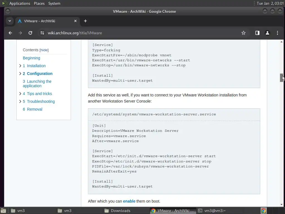The height and width of the screenshot is (214, 285).
Task: Click the ExecStartPre modprobe vmnet line
Action: tap(132, 55)
